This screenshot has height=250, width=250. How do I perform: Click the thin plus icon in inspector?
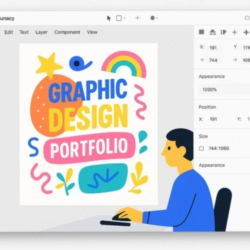[x=234, y=32]
